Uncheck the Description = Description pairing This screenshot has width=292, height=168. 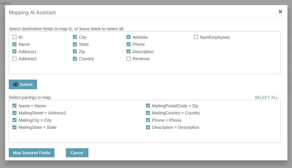(148, 127)
